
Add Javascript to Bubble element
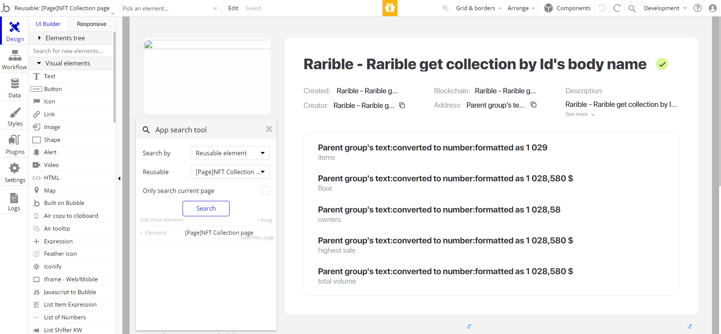coord(71,292)
